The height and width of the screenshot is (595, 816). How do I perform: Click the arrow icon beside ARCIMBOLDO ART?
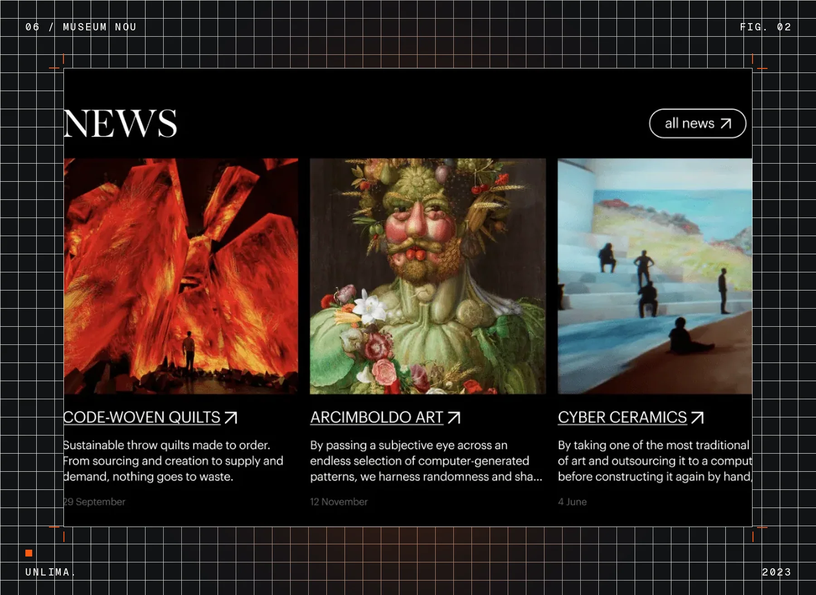pyautogui.click(x=454, y=417)
